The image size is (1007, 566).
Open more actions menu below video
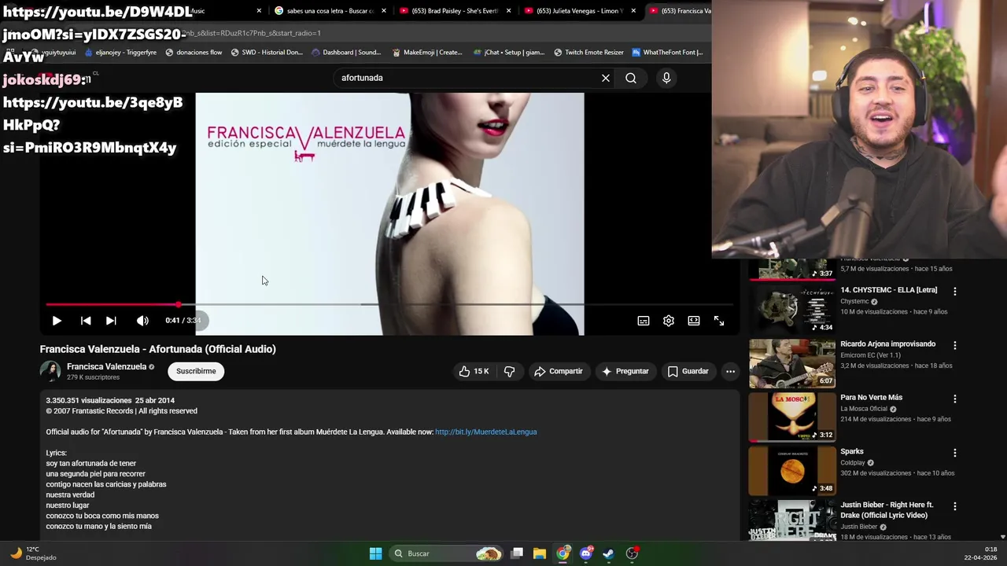click(x=730, y=371)
